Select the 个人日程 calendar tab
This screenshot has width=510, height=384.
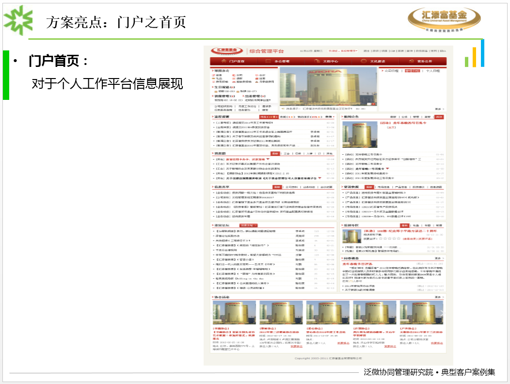433,71
